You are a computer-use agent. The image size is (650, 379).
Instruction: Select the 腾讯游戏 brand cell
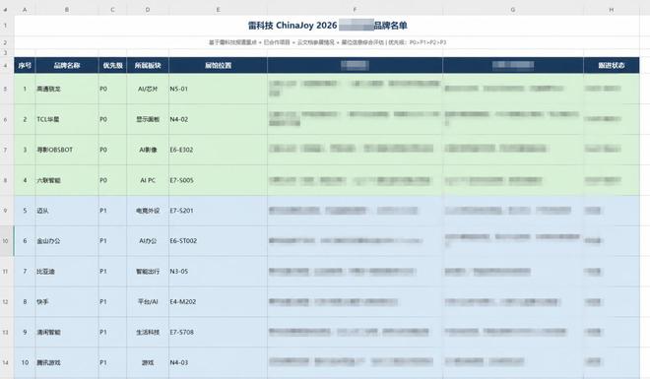[x=67, y=362]
